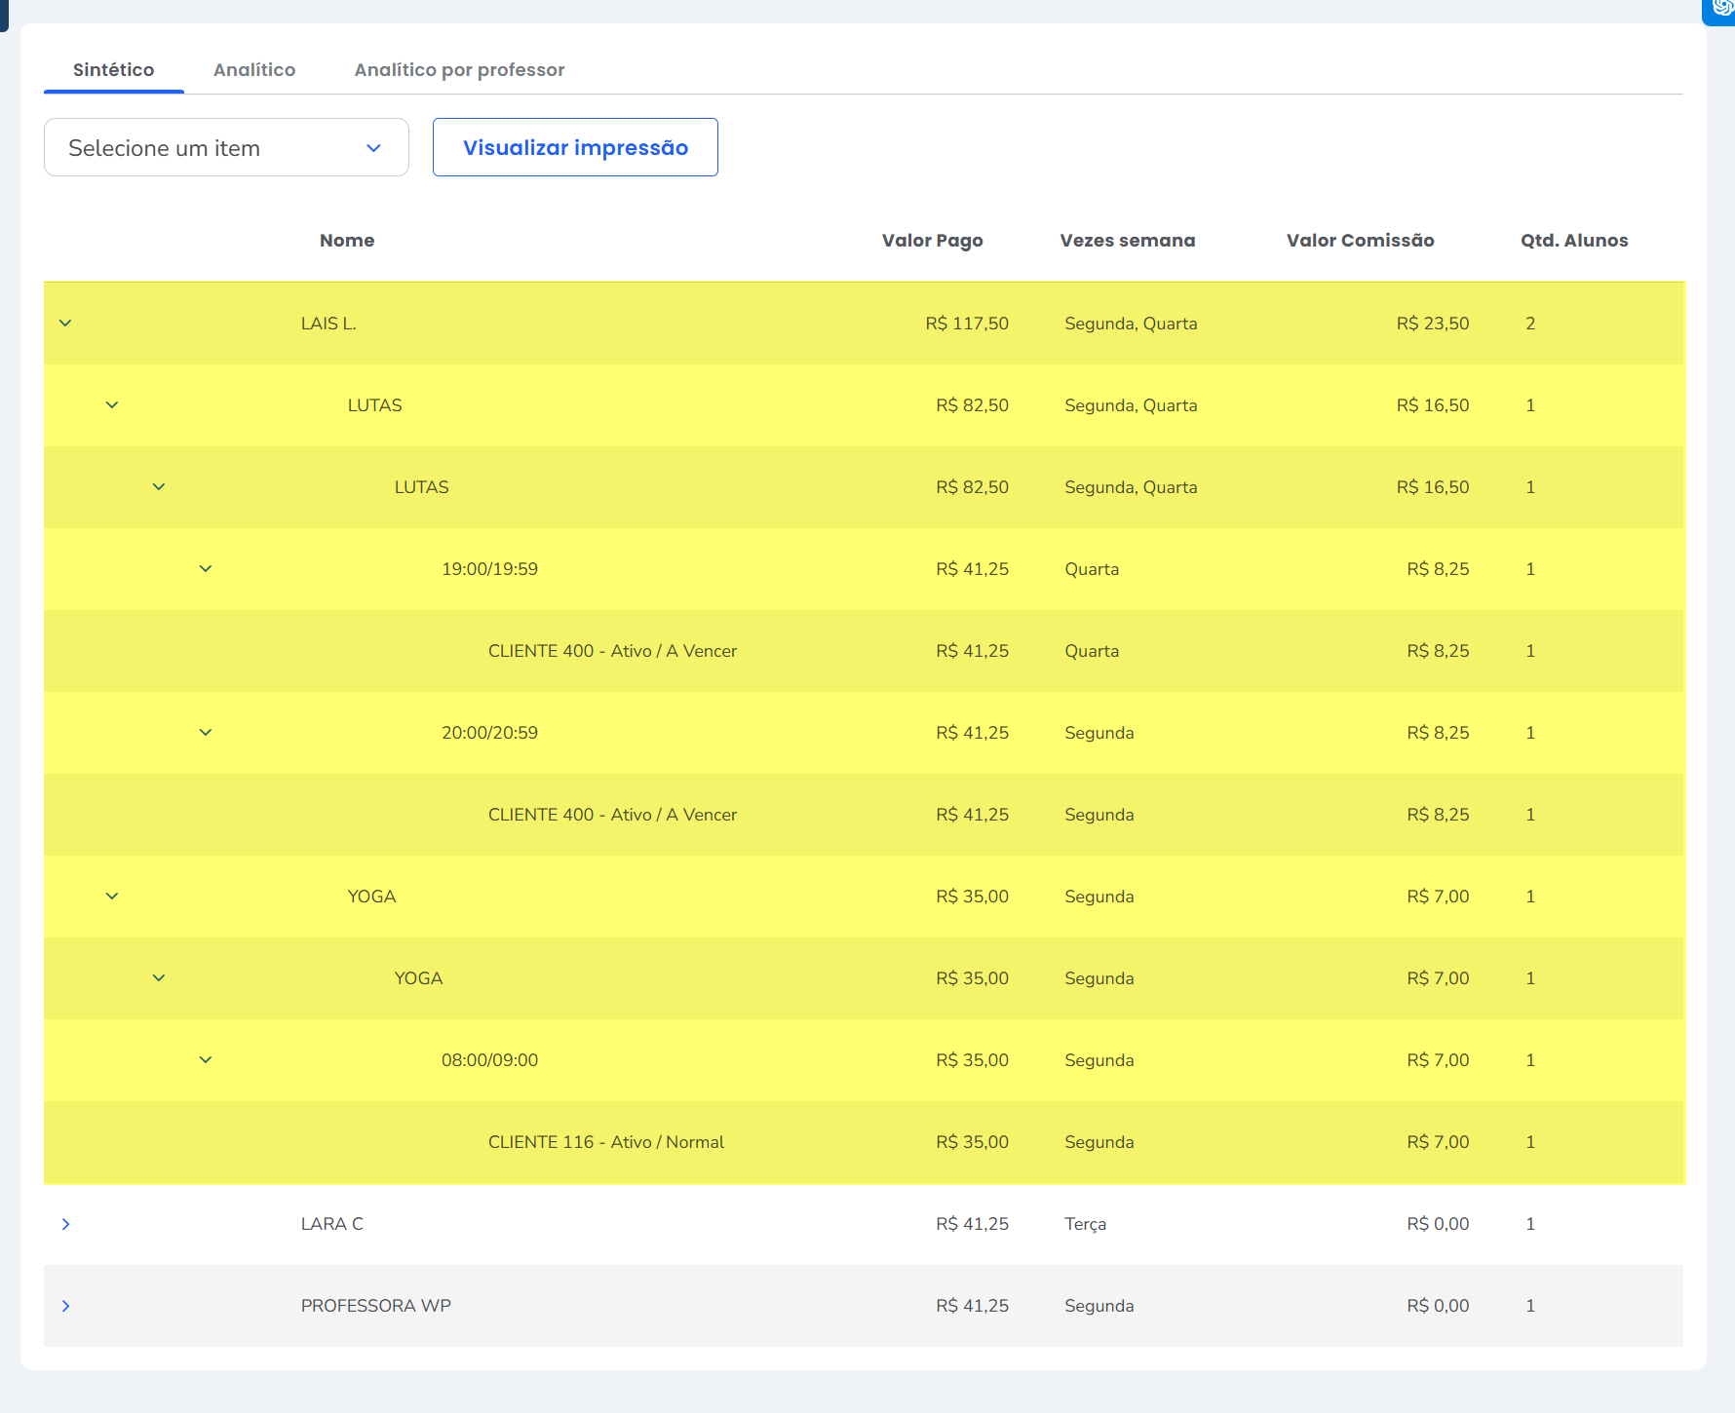Open the Analítico por professor tab
This screenshot has height=1413, width=1735.
[x=459, y=70]
